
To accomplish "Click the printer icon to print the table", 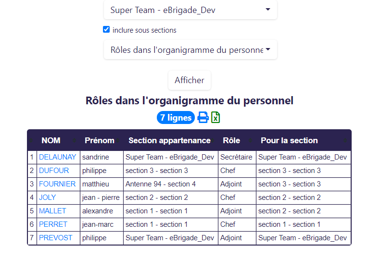I will click(x=203, y=118).
